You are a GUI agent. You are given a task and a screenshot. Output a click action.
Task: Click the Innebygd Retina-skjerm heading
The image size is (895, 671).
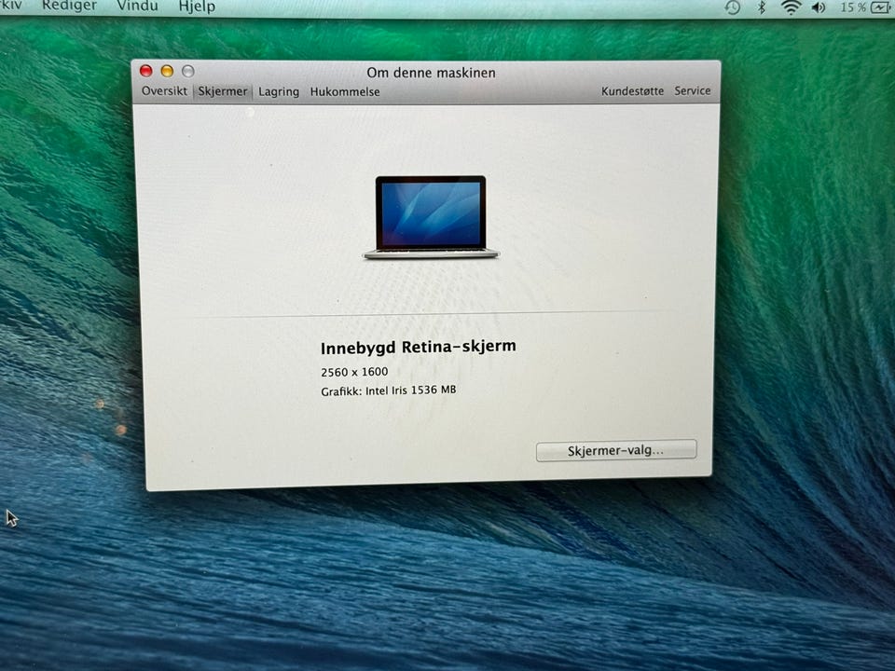click(x=419, y=347)
